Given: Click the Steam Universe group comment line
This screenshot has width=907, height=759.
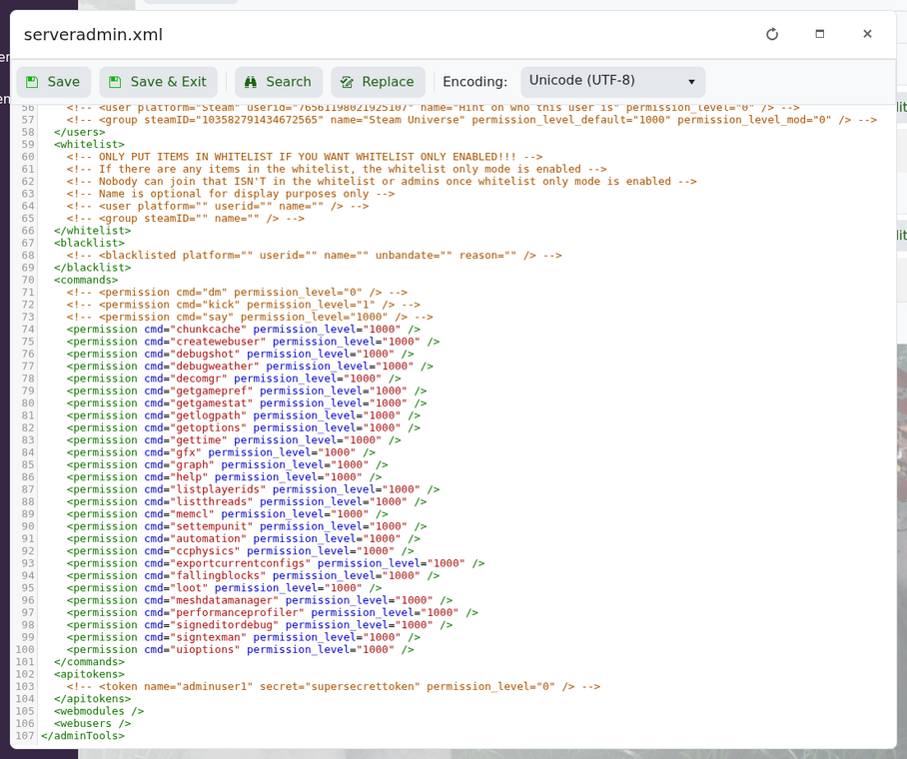Looking at the screenshot, I should (472, 120).
